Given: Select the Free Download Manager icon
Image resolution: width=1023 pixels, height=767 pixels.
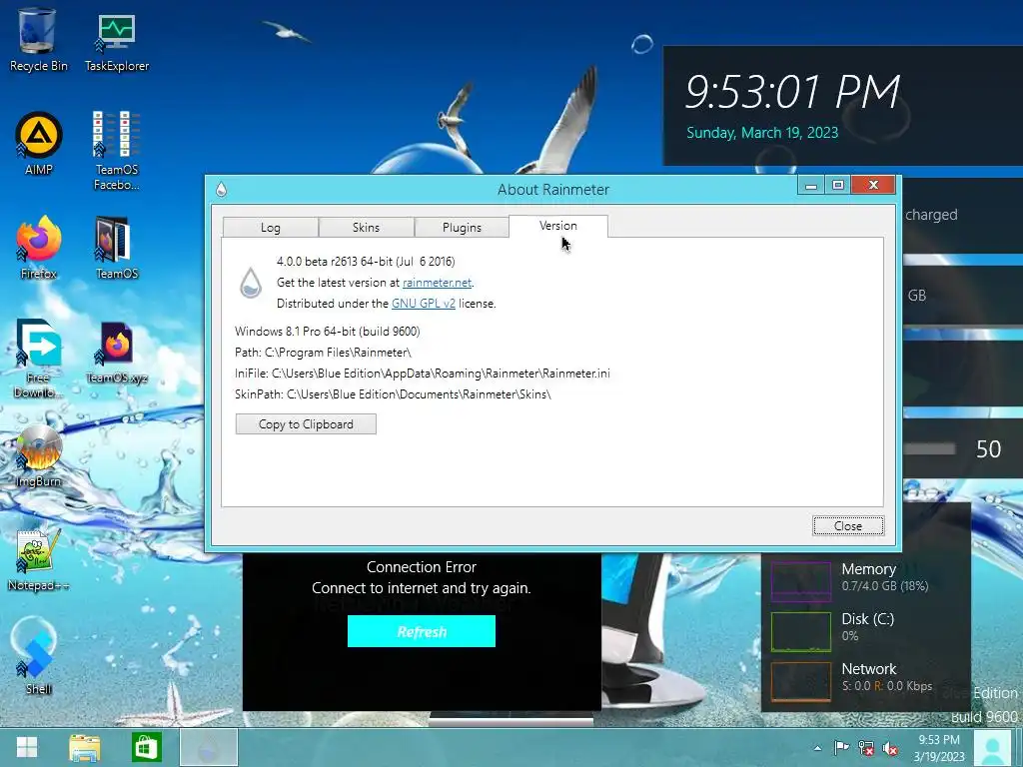Looking at the screenshot, I should point(39,359).
